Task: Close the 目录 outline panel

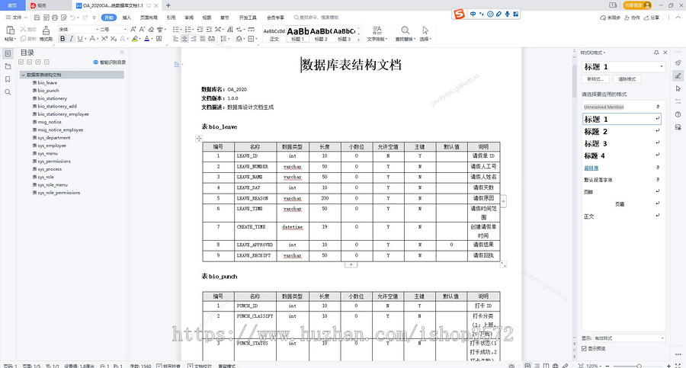Action: pyautogui.click(x=122, y=53)
